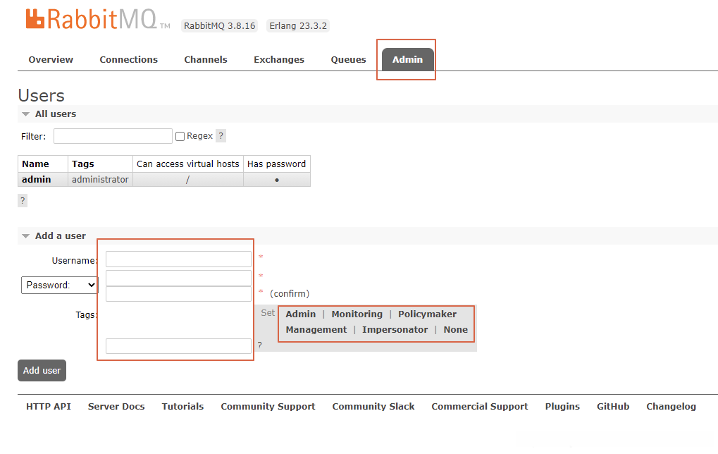Sort users by Name column

35,164
